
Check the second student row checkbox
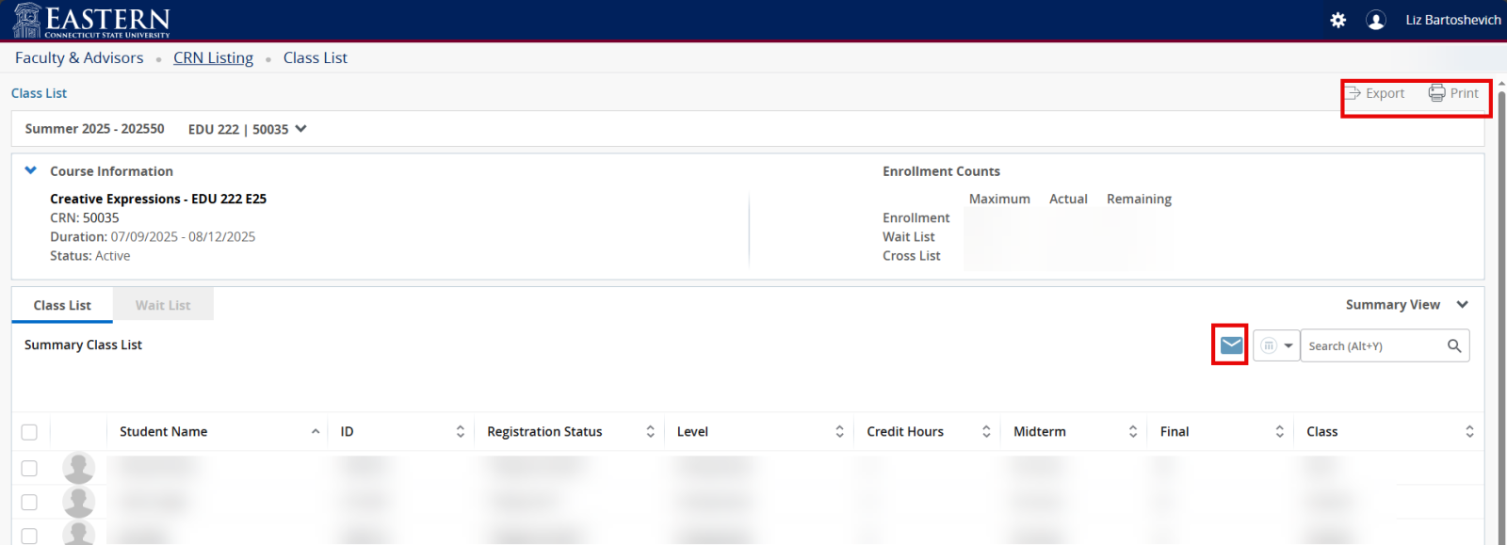pyautogui.click(x=29, y=503)
